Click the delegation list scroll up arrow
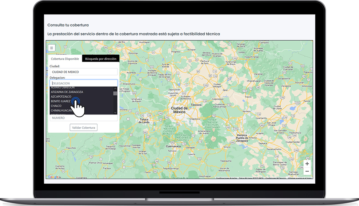Image resolution: width=359 pixels, height=206 pixels. click(115, 89)
